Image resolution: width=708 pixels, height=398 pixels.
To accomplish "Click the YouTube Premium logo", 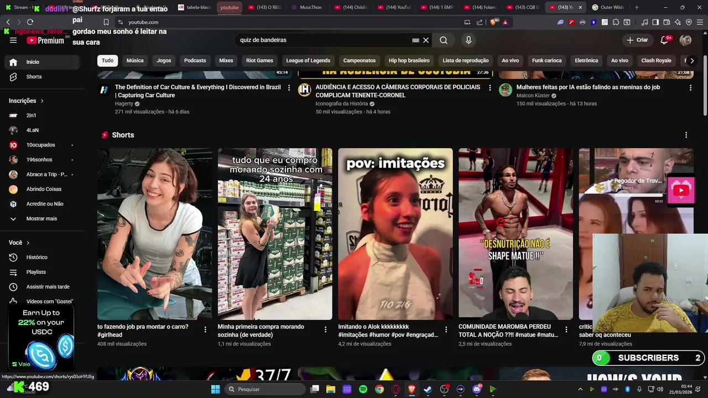I will 45,40.
